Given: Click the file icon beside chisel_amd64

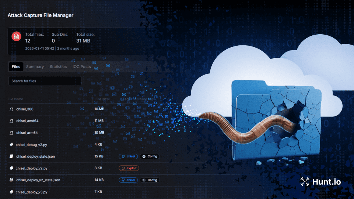Looking at the screenshot, I should click(11, 121).
